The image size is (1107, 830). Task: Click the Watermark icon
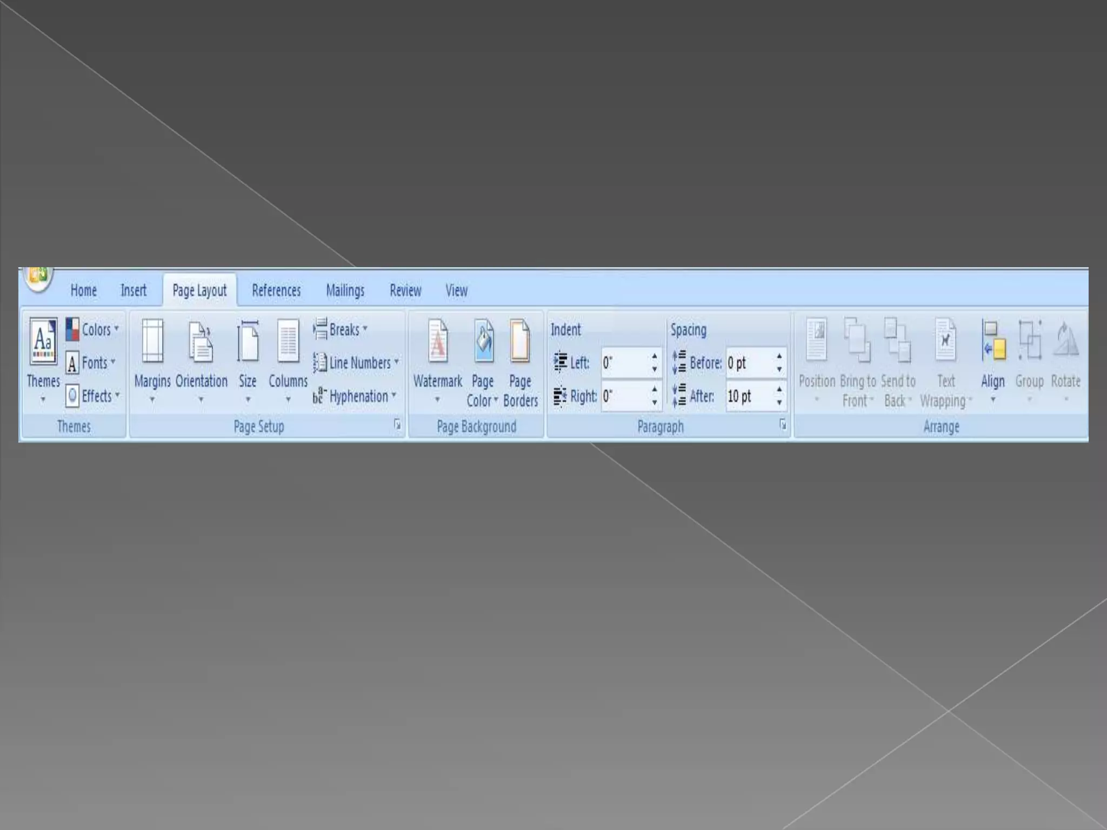click(x=438, y=341)
